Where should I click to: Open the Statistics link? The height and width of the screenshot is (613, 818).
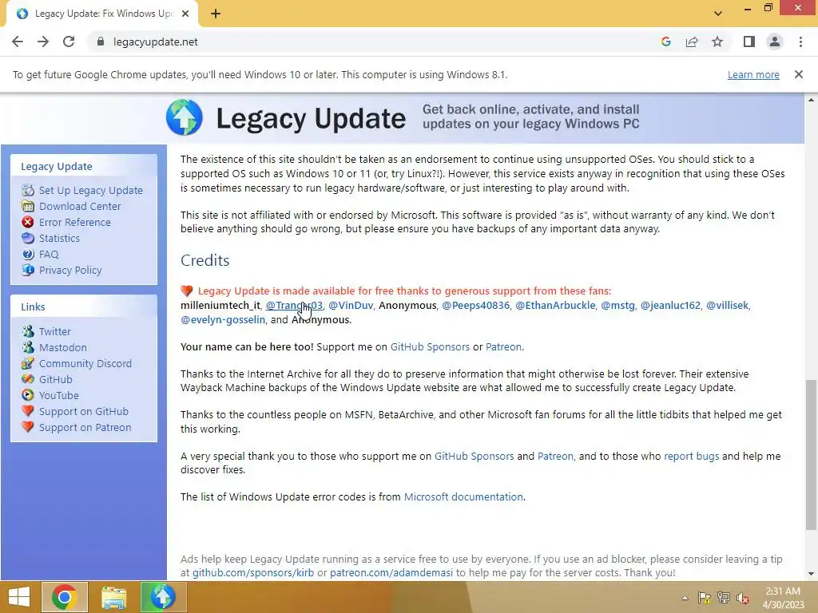59,238
